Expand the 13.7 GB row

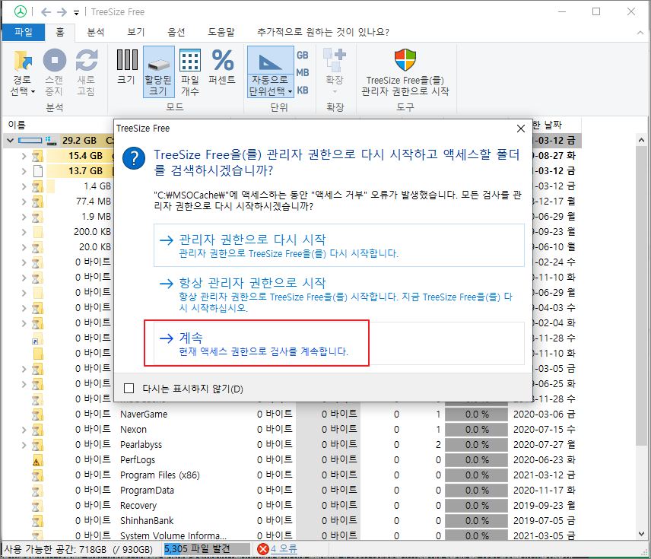24,171
